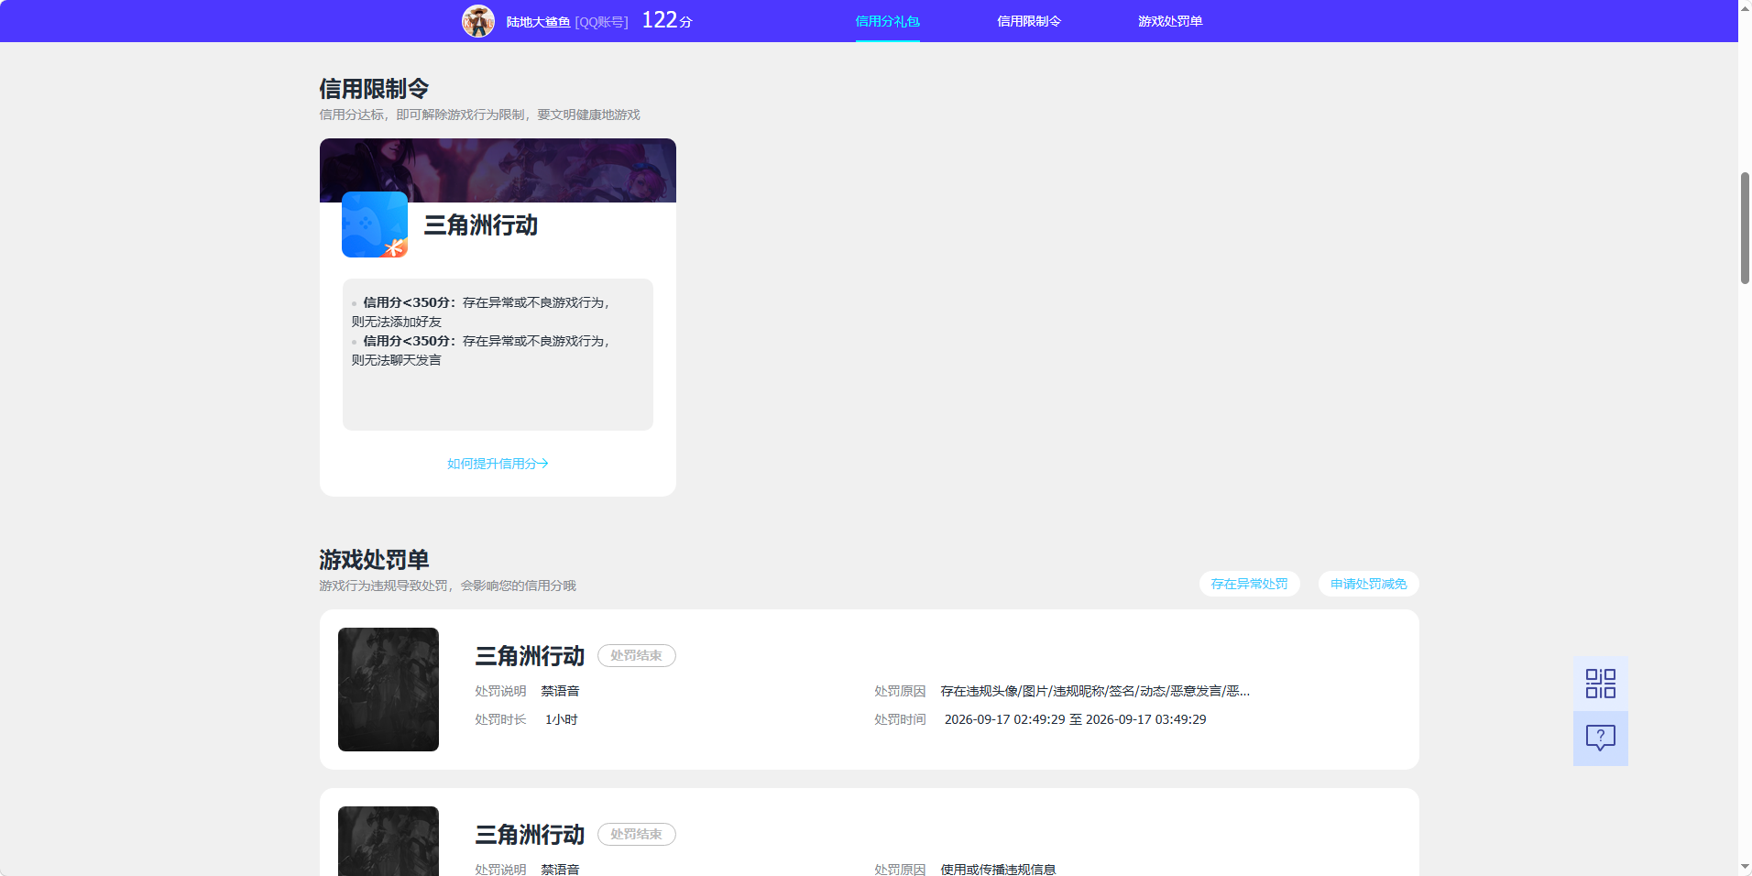The width and height of the screenshot is (1752, 876).
Task: Click the username 陆地大鲨鱼
Action: coord(538,22)
